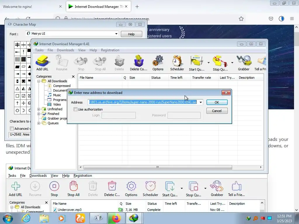Image resolution: width=299 pixels, height=224 pixels.
Task: Open Scheduler clock in IDM 6.41 toolbar
Action: tap(177, 63)
